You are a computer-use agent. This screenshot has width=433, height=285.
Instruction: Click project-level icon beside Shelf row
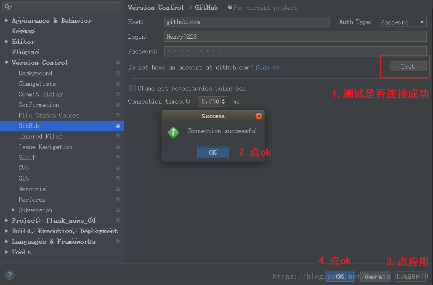pos(118,157)
